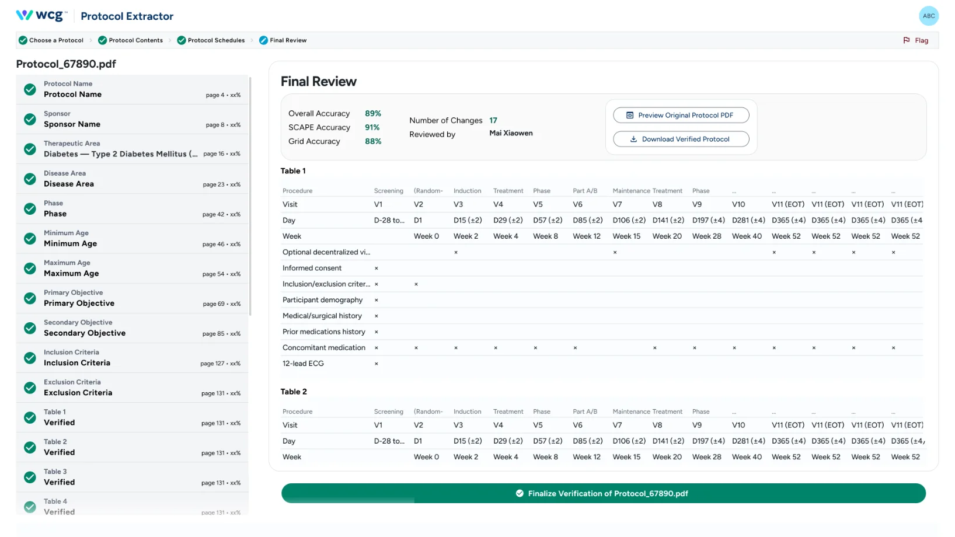Click the download icon in Download Verified Protocol
Screen dimensions: 955x537
[x=635, y=139]
